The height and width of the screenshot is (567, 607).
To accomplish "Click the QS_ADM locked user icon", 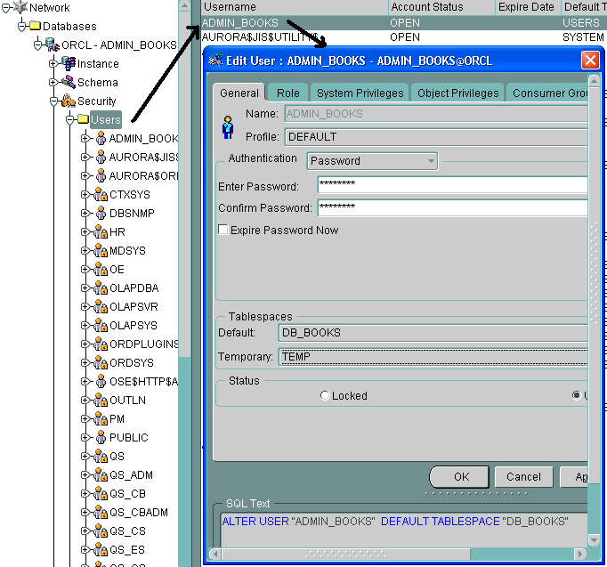I will tap(101, 474).
